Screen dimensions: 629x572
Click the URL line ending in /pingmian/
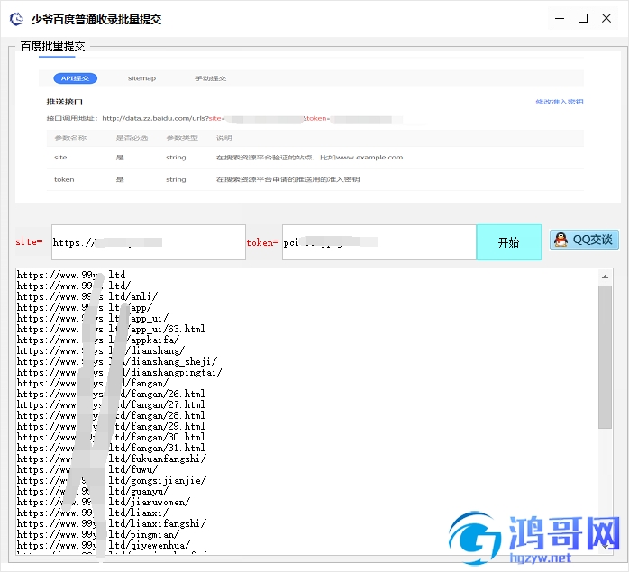[x=98, y=535]
